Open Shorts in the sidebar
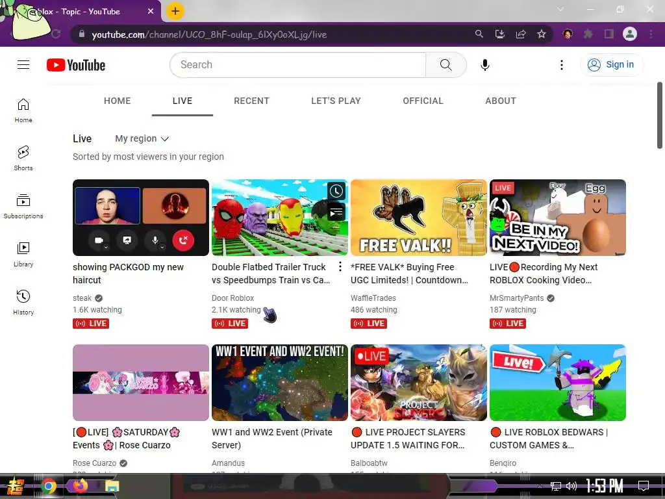The height and width of the screenshot is (499, 665). (23, 159)
